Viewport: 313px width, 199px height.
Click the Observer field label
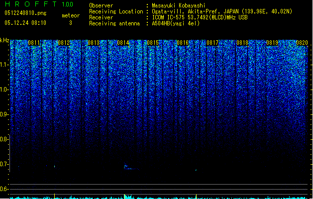pos(101,5)
